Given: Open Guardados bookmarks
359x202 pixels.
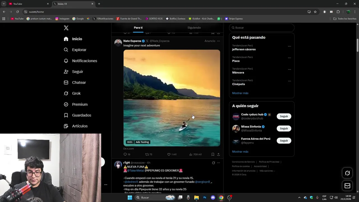Looking at the screenshot, I should point(77,115).
